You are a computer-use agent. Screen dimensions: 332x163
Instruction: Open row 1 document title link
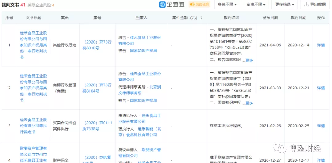pos(34,45)
